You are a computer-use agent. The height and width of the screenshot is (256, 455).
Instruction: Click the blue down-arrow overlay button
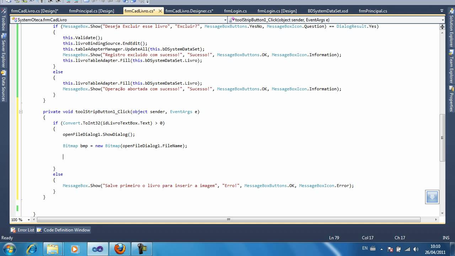(x=432, y=197)
